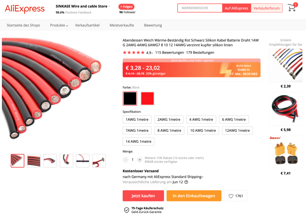The height and width of the screenshot is (222, 306).
Task: Open the shopping cart icon
Action: (292, 8)
